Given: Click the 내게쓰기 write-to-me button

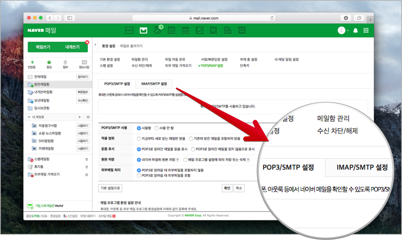Looking at the screenshot, I should tap(72, 47).
